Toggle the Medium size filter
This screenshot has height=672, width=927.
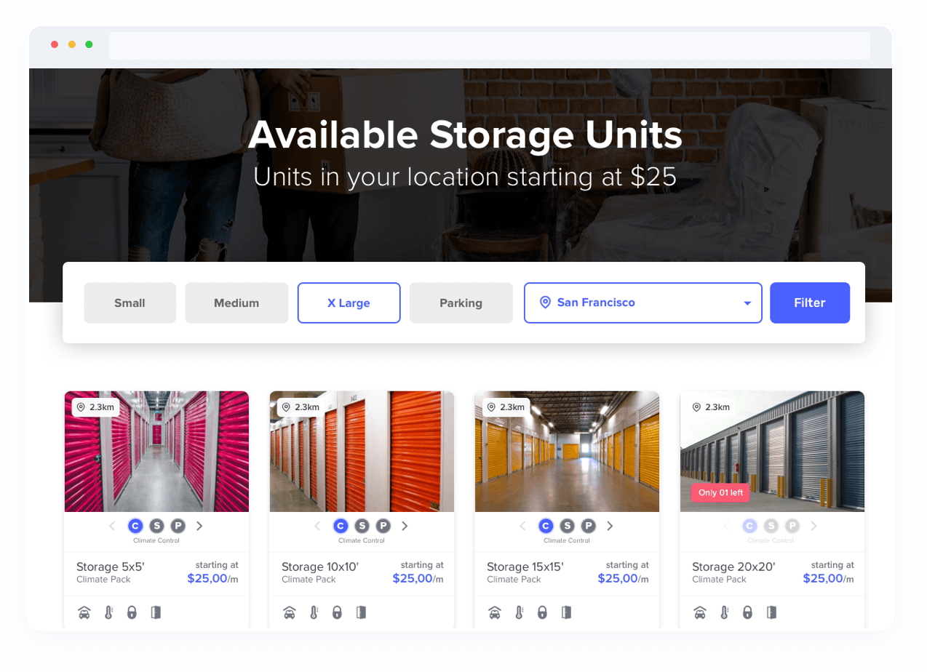pos(236,303)
